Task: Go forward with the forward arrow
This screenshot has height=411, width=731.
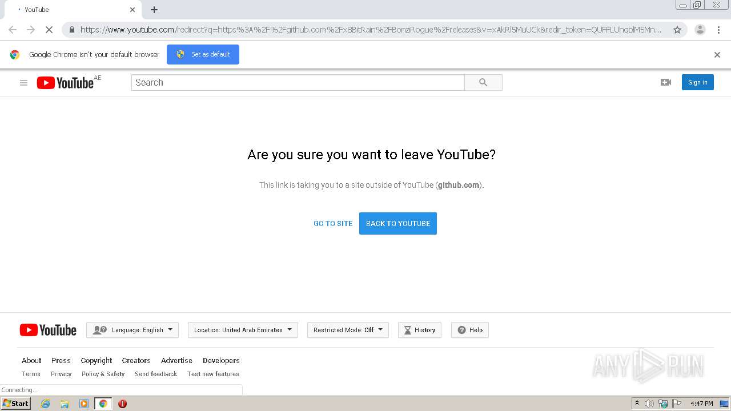Action: (31, 30)
